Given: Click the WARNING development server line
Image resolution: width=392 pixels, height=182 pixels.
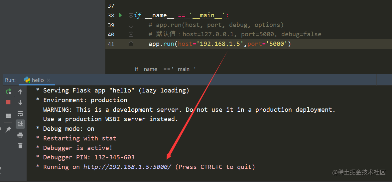Looking at the screenshot, I should 189,110.
